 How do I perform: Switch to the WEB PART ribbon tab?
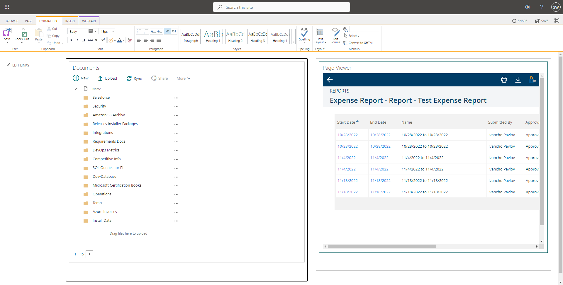[x=89, y=21]
